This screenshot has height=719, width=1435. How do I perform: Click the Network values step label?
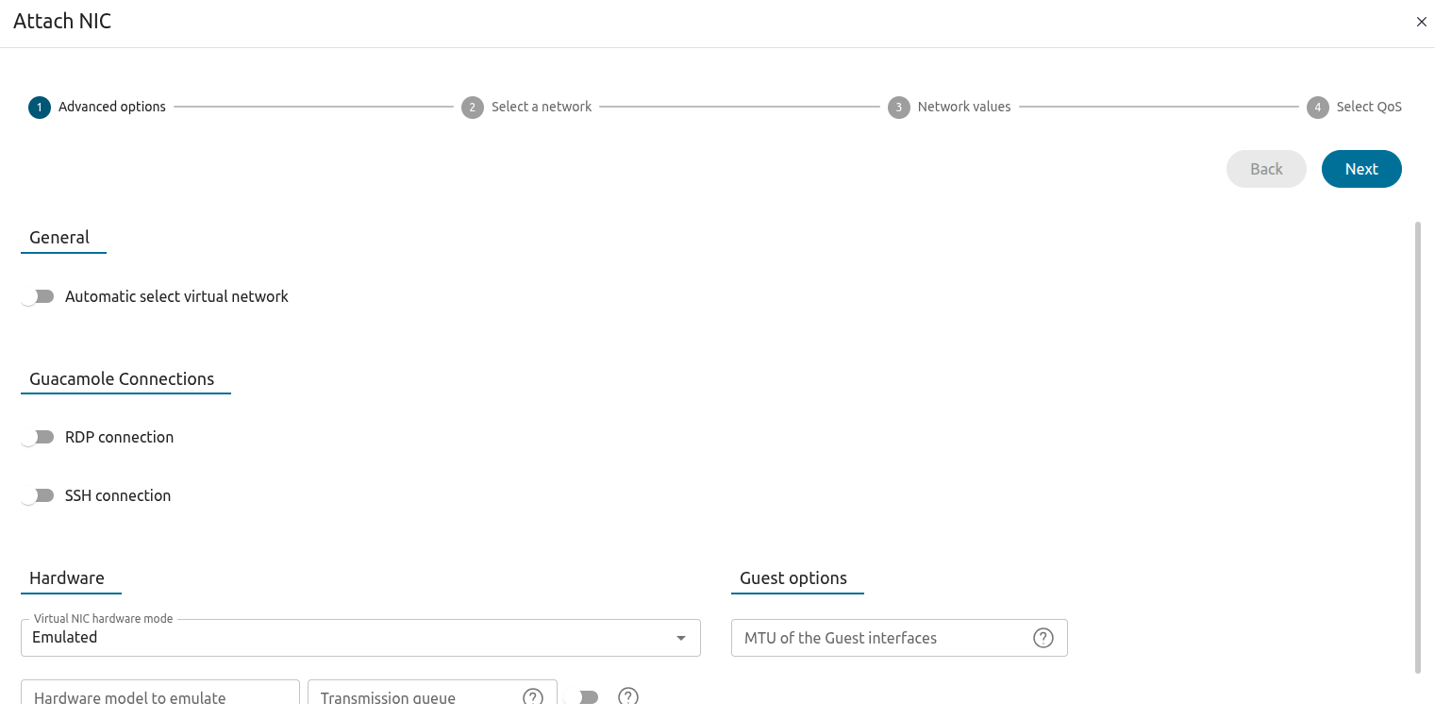click(x=963, y=107)
